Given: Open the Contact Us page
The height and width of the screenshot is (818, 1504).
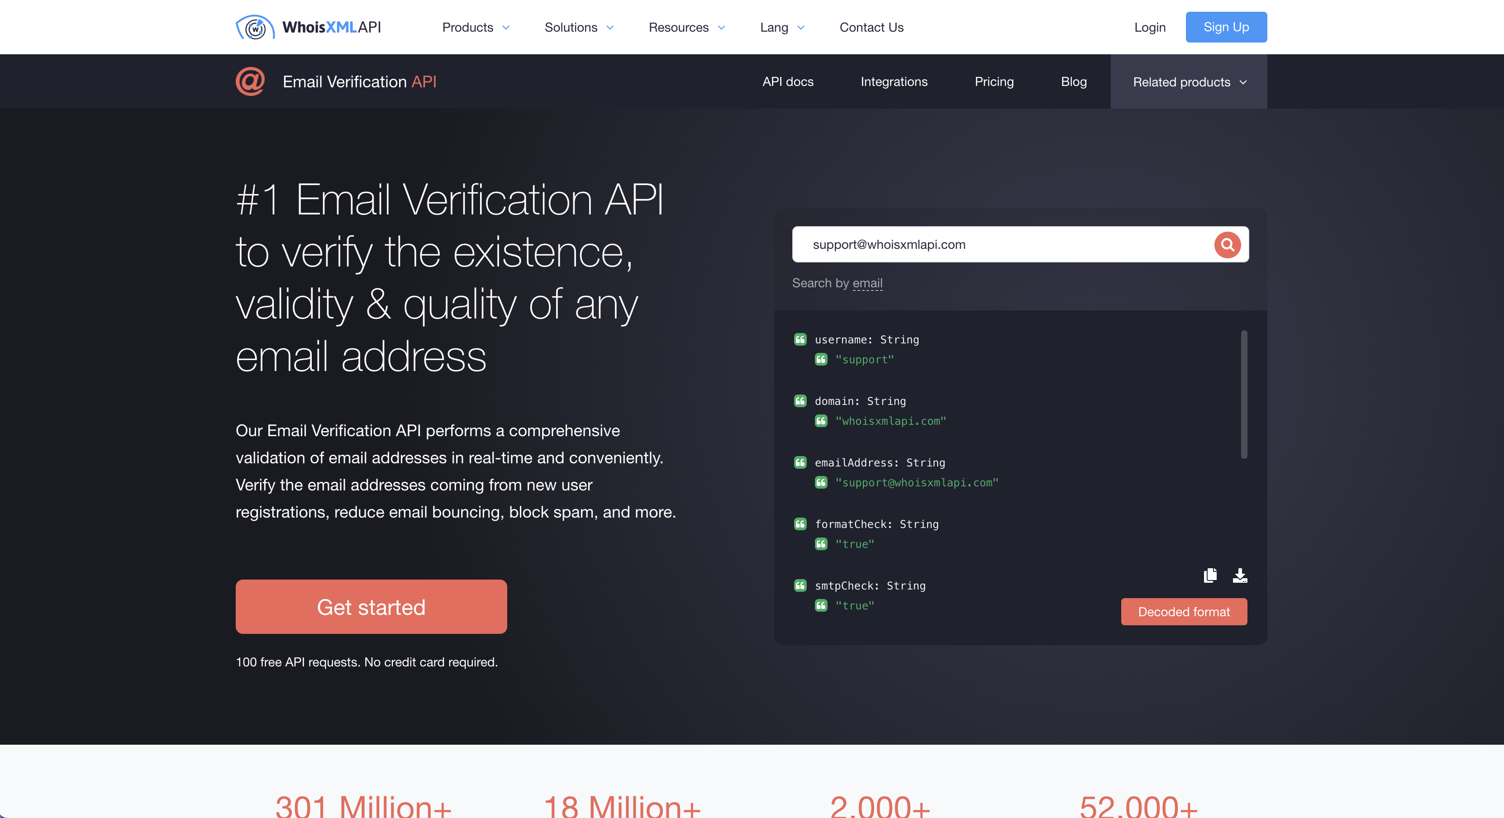Looking at the screenshot, I should [x=871, y=28].
